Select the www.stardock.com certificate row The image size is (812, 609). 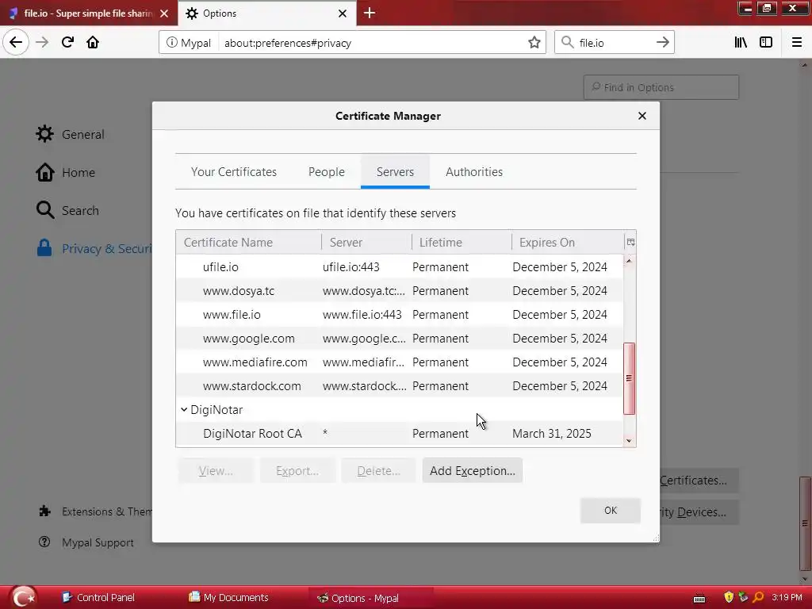pyautogui.click(x=400, y=386)
